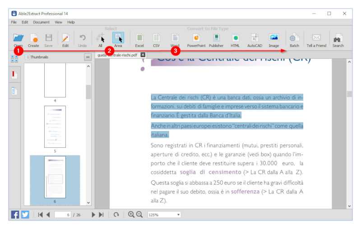Share on Twitter

coord(25,215)
